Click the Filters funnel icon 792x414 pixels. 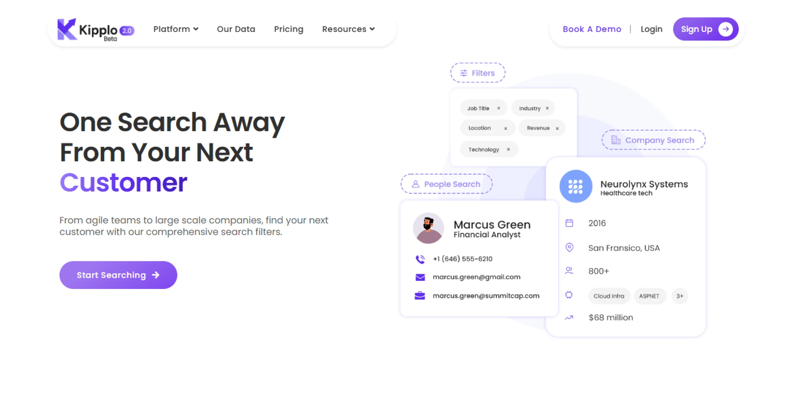coord(463,73)
